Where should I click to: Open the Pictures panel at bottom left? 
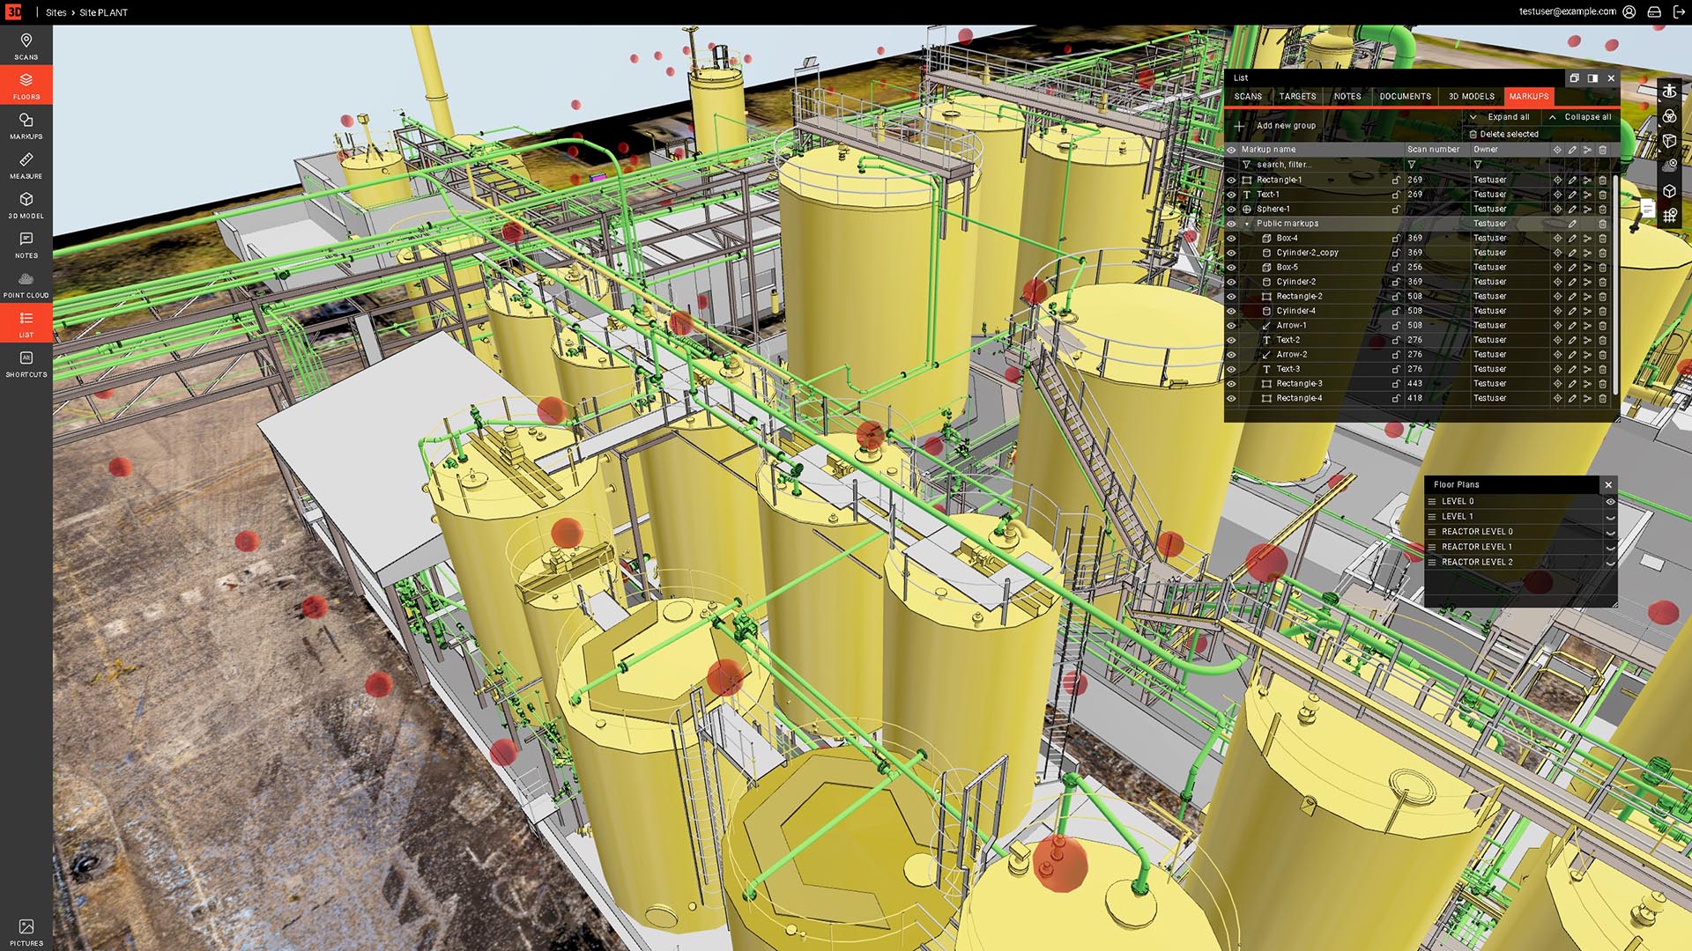pos(26,929)
